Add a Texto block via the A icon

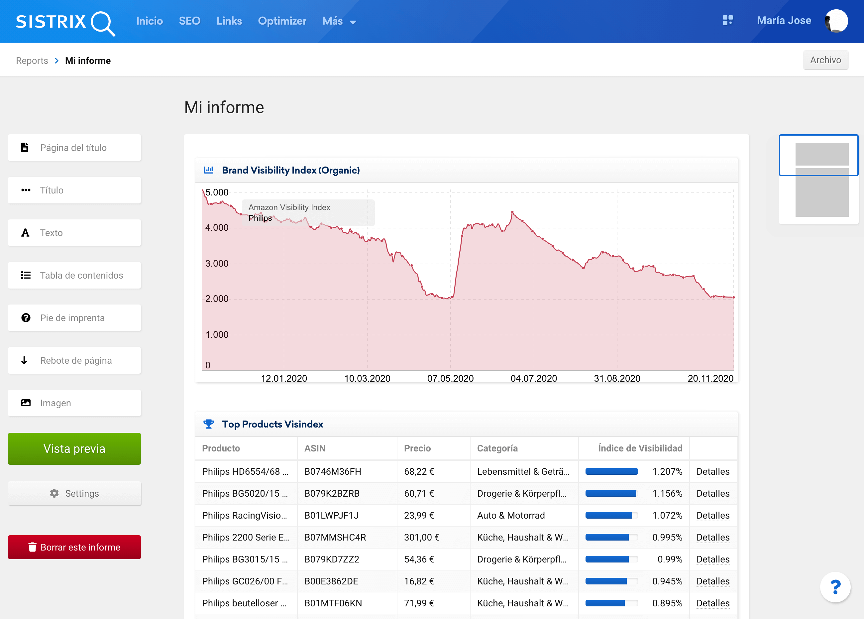coord(74,232)
